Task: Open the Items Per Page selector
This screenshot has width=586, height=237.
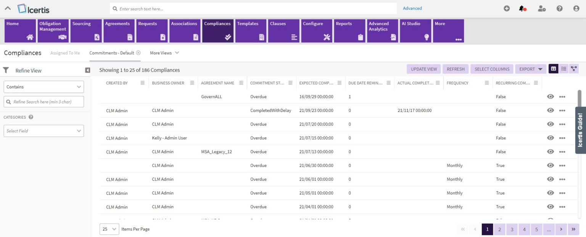Action: click(x=109, y=229)
